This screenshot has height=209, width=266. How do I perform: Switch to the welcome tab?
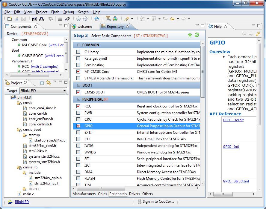[85, 27]
